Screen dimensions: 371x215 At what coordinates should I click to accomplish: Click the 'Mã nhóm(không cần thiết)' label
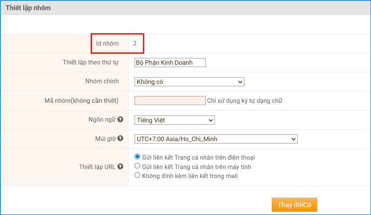click(x=82, y=101)
